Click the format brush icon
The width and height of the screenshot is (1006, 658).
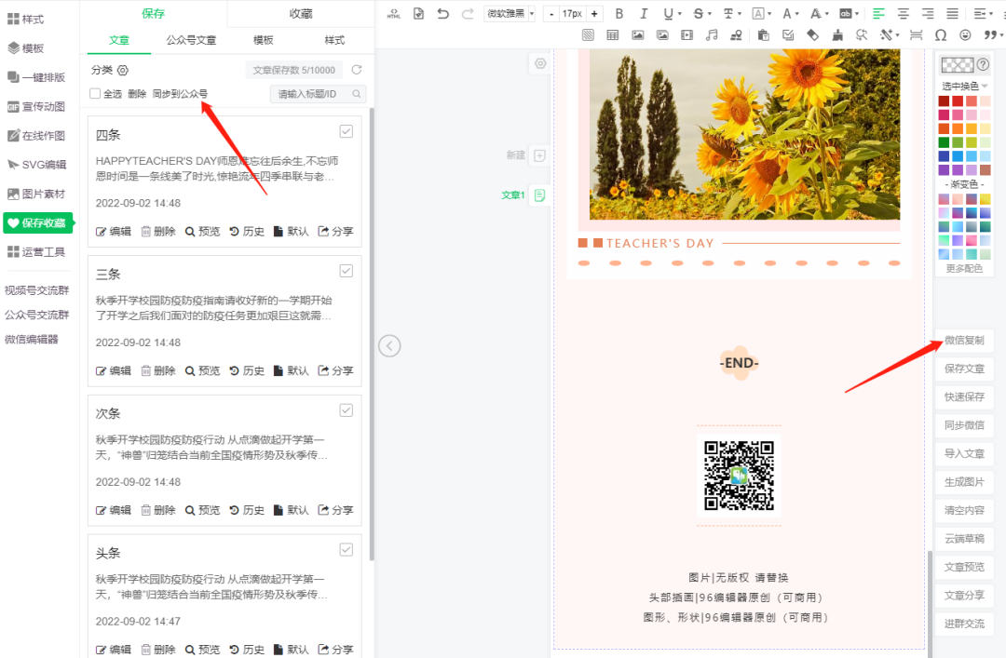(x=837, y=35)
